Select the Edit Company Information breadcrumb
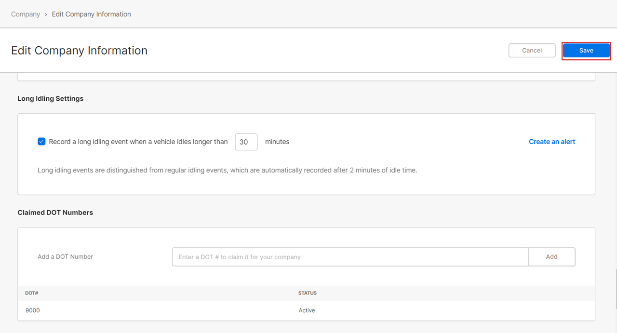The width and height of the screenshot is (617, 333). coord(92,14)
